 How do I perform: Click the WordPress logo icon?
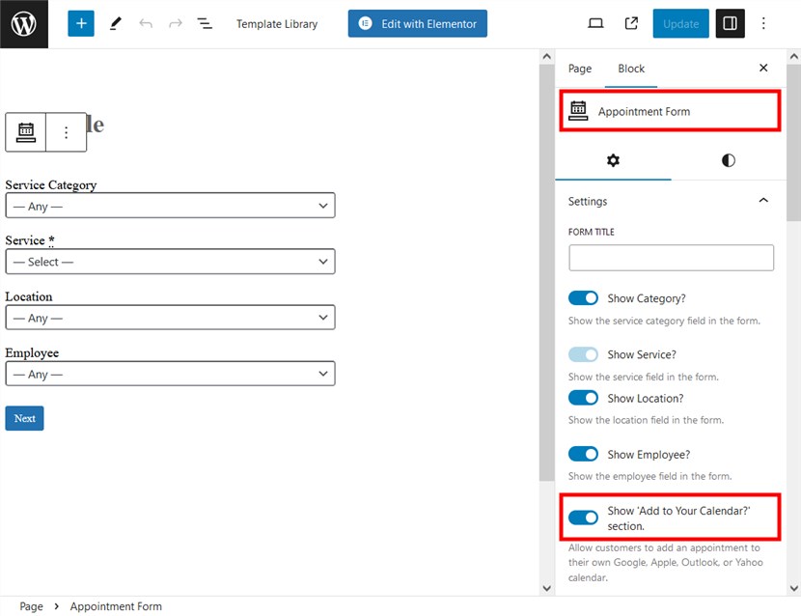click(x=24, y=24)
